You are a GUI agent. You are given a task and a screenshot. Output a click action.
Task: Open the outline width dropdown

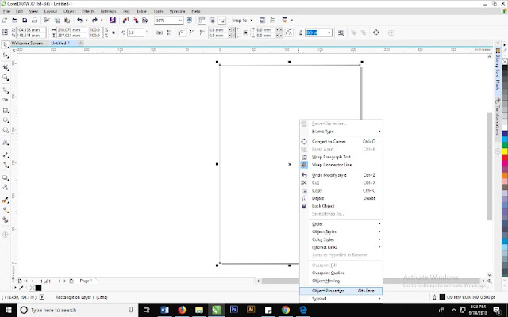pyautogui.click(x=329, y=32)
